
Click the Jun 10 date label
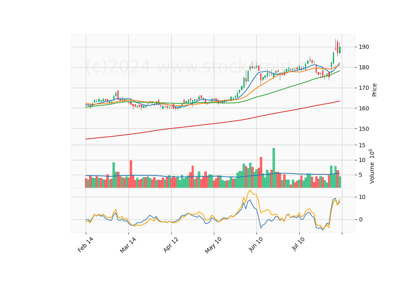[256, 244]
